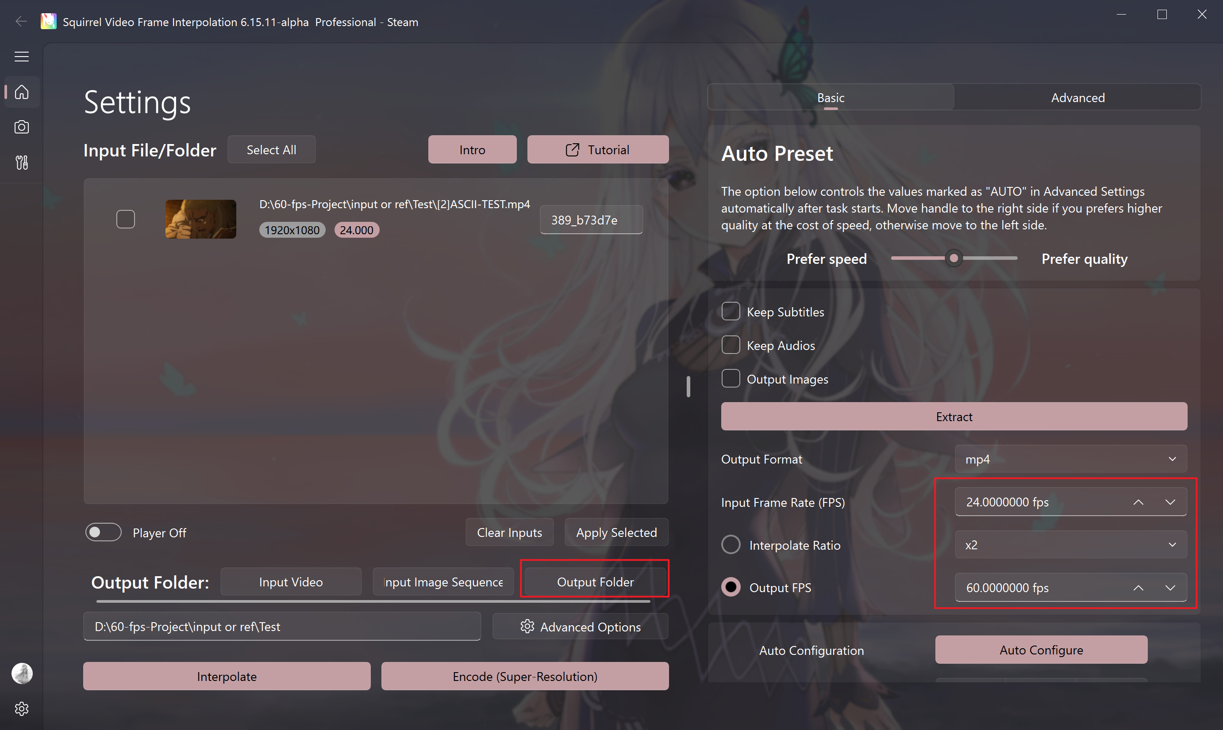Open the toolbox icon in sidebar
This screenshot has height=730, width=1223.
22,162
